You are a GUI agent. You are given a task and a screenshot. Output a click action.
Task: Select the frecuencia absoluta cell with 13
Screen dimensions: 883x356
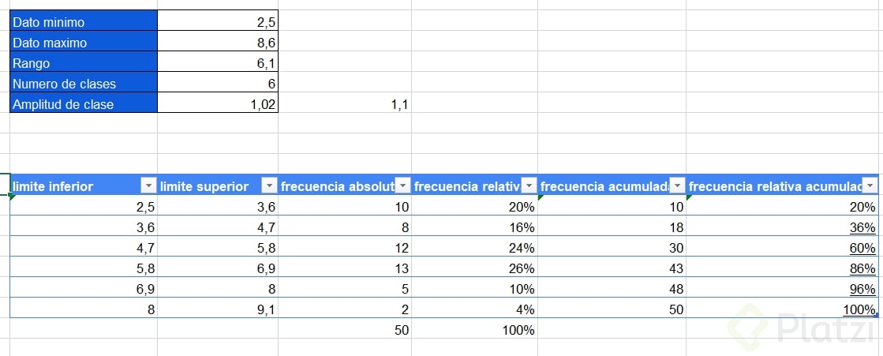click(345, 268)
